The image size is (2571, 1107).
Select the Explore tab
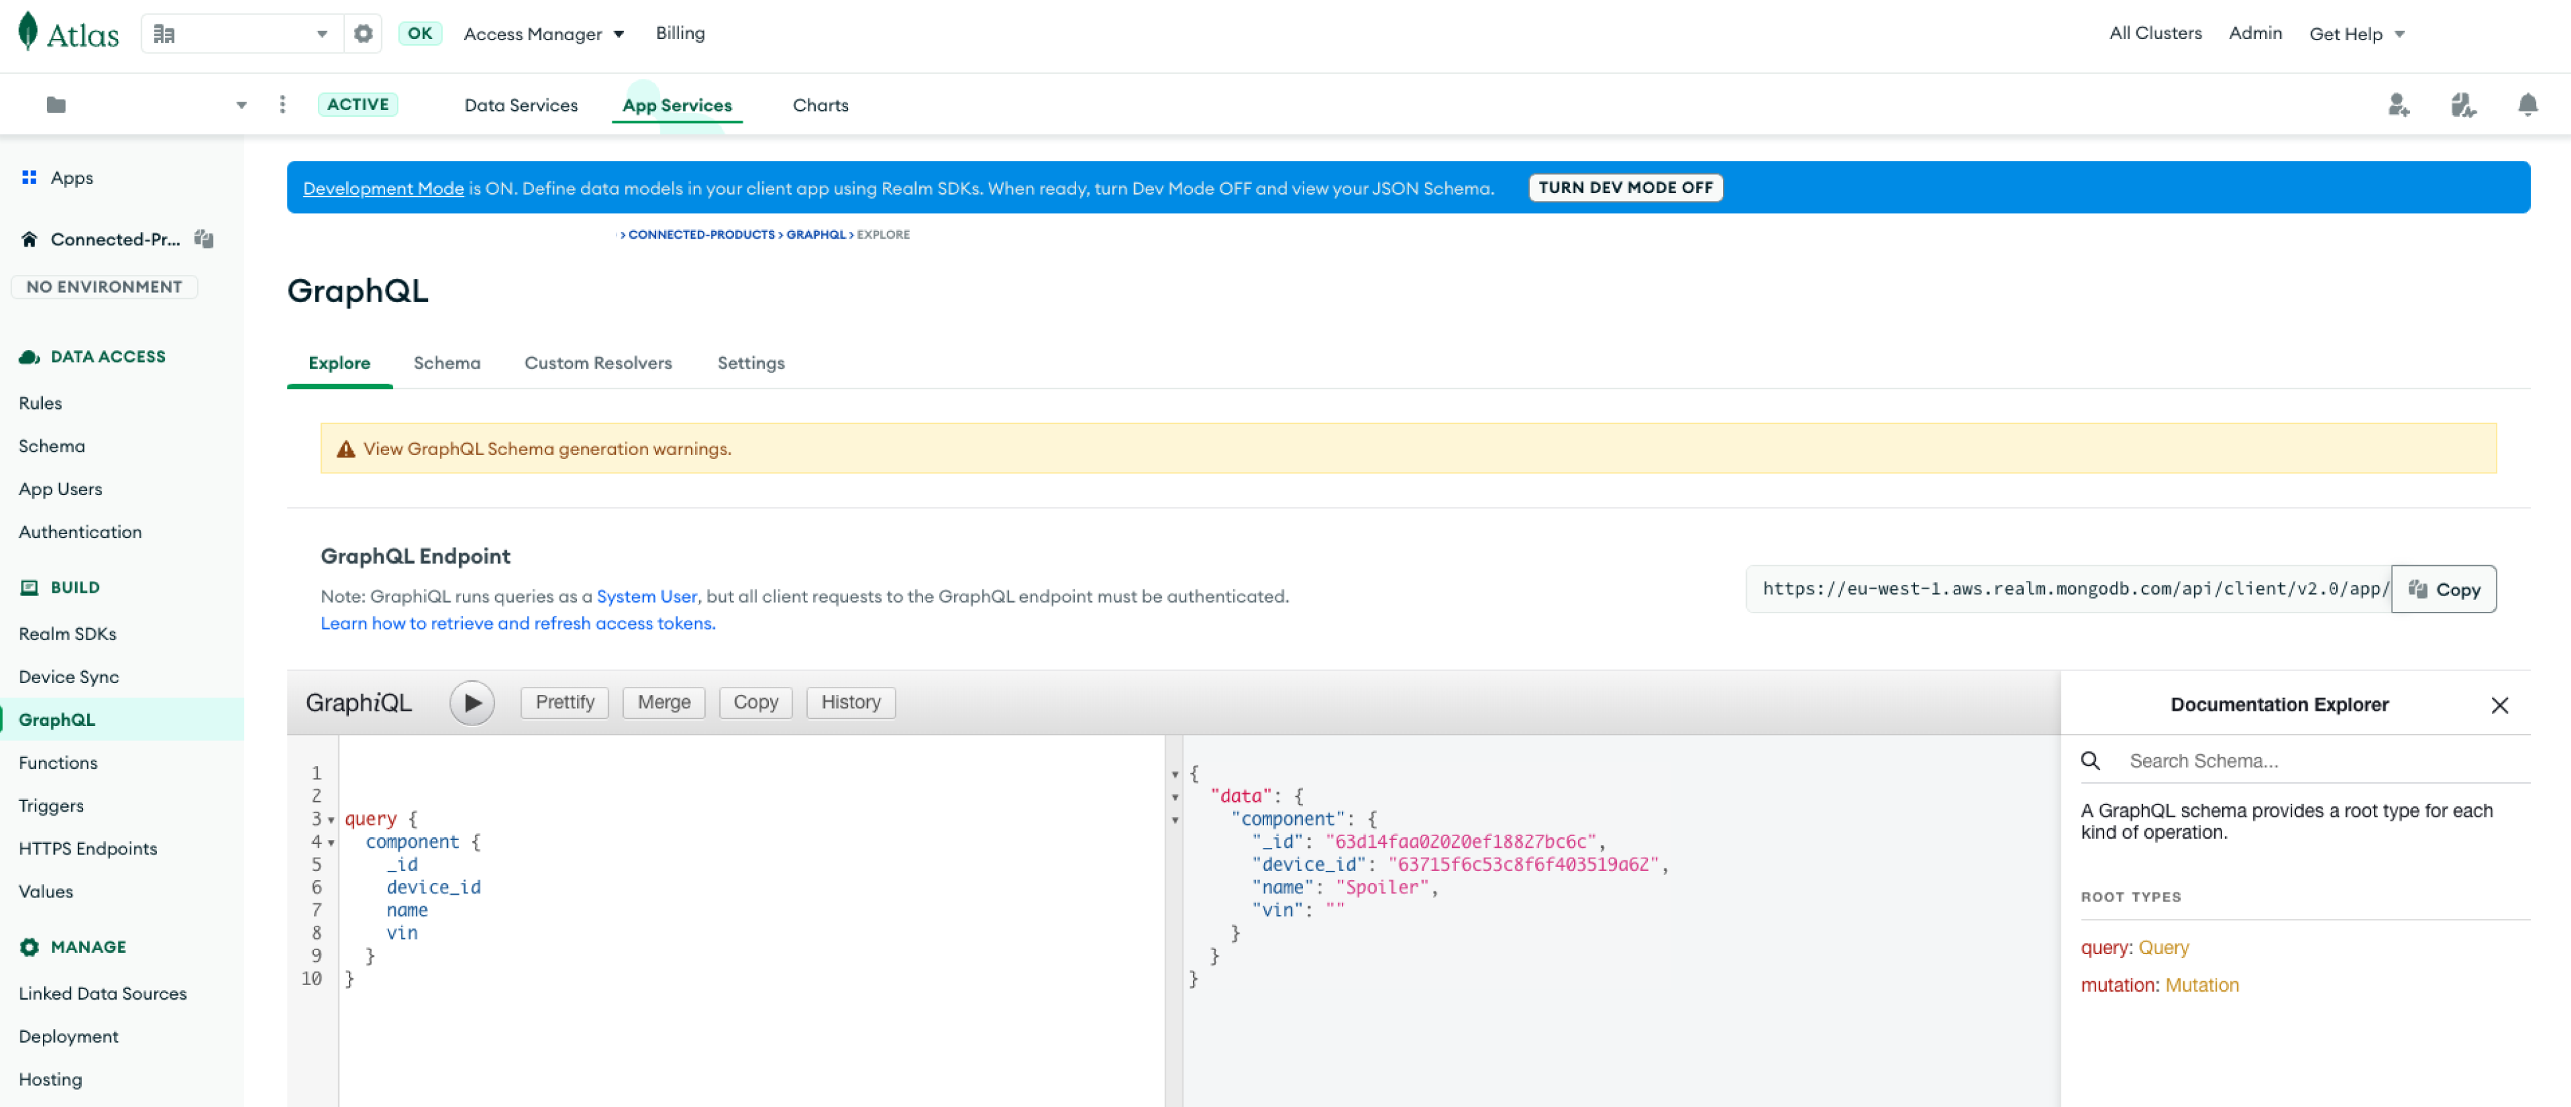pos(340,363)
